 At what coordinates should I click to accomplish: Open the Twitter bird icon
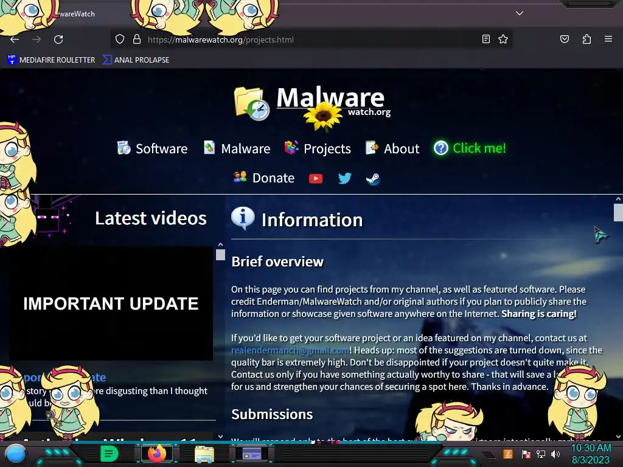344,178
